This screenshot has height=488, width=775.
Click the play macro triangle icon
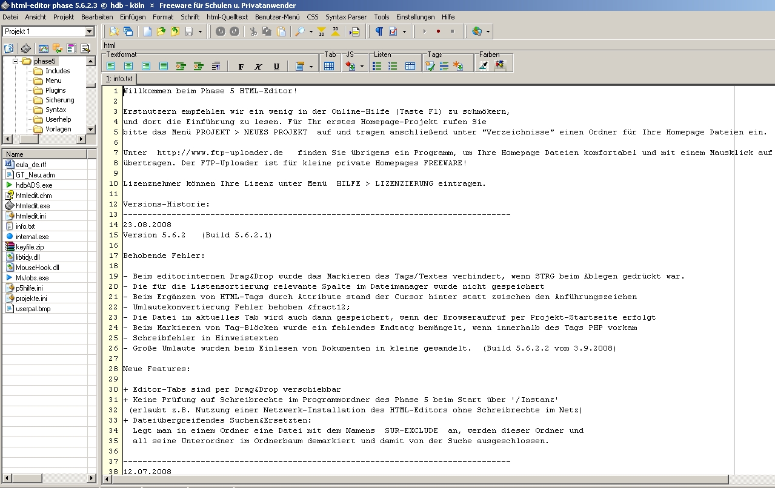424,31
